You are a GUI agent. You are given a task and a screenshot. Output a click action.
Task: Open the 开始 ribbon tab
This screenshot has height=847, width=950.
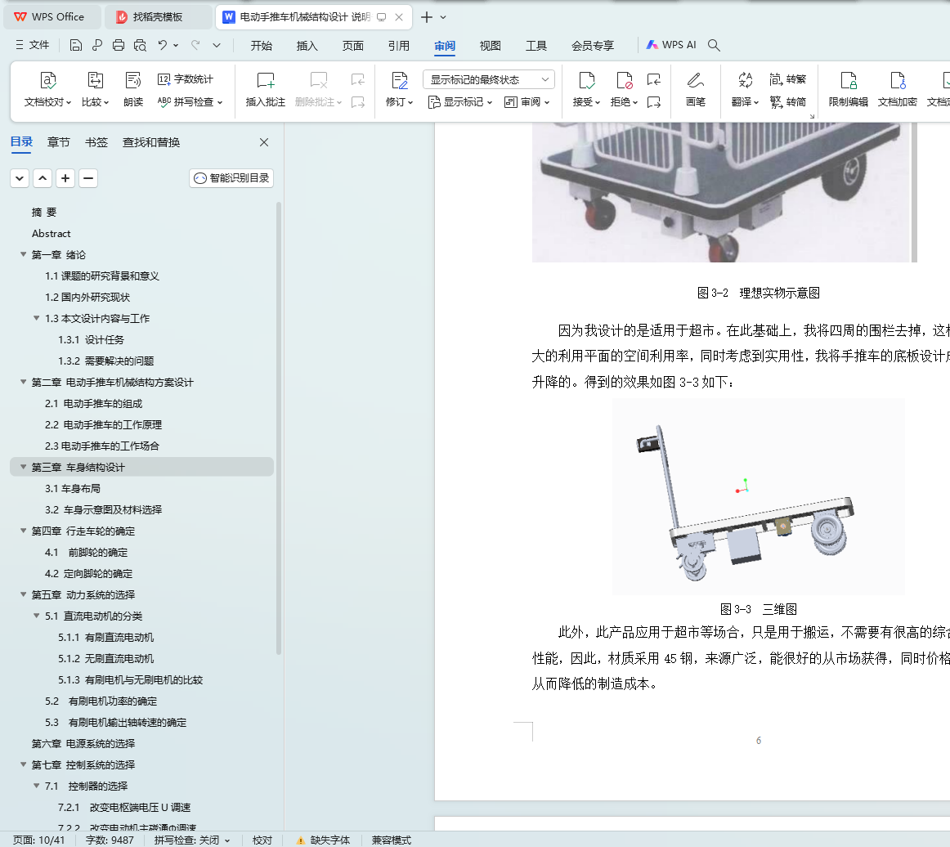pos(261,46)
